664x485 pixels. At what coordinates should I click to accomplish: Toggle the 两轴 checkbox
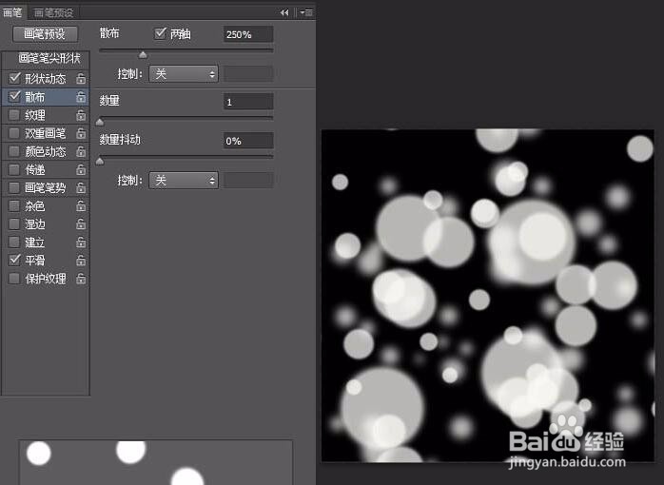[160, 33]
